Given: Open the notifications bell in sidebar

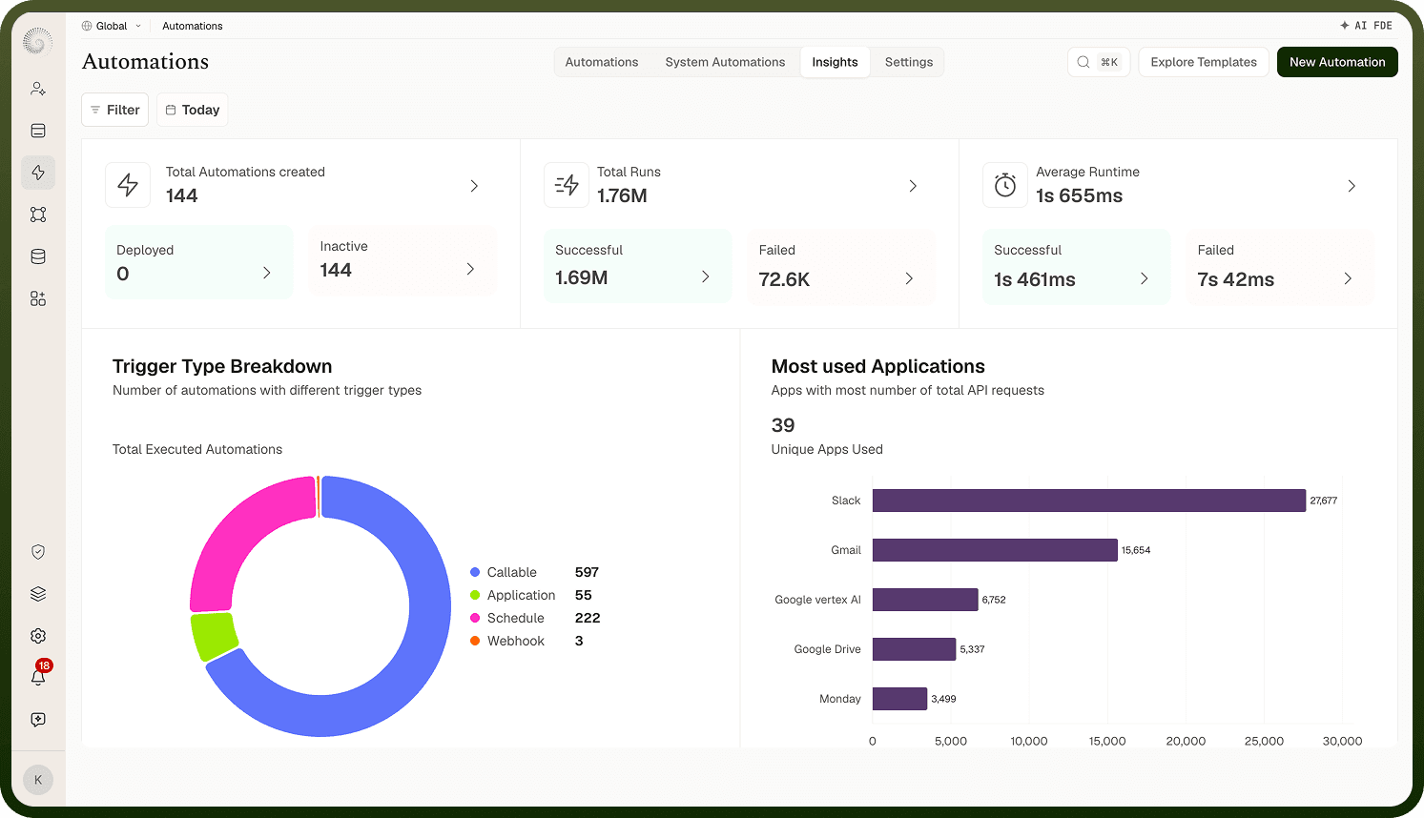Looking at the screenshot, I should point(38,677).
